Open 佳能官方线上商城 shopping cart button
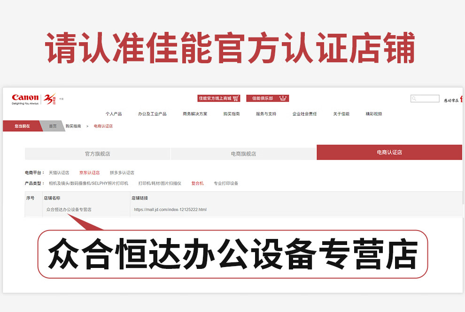465x312 pixels. 219,98
